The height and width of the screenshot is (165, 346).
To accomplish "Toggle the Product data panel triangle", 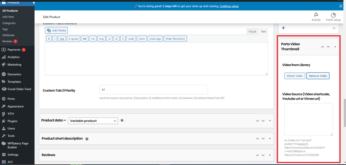I will click(x=270, y=121).
